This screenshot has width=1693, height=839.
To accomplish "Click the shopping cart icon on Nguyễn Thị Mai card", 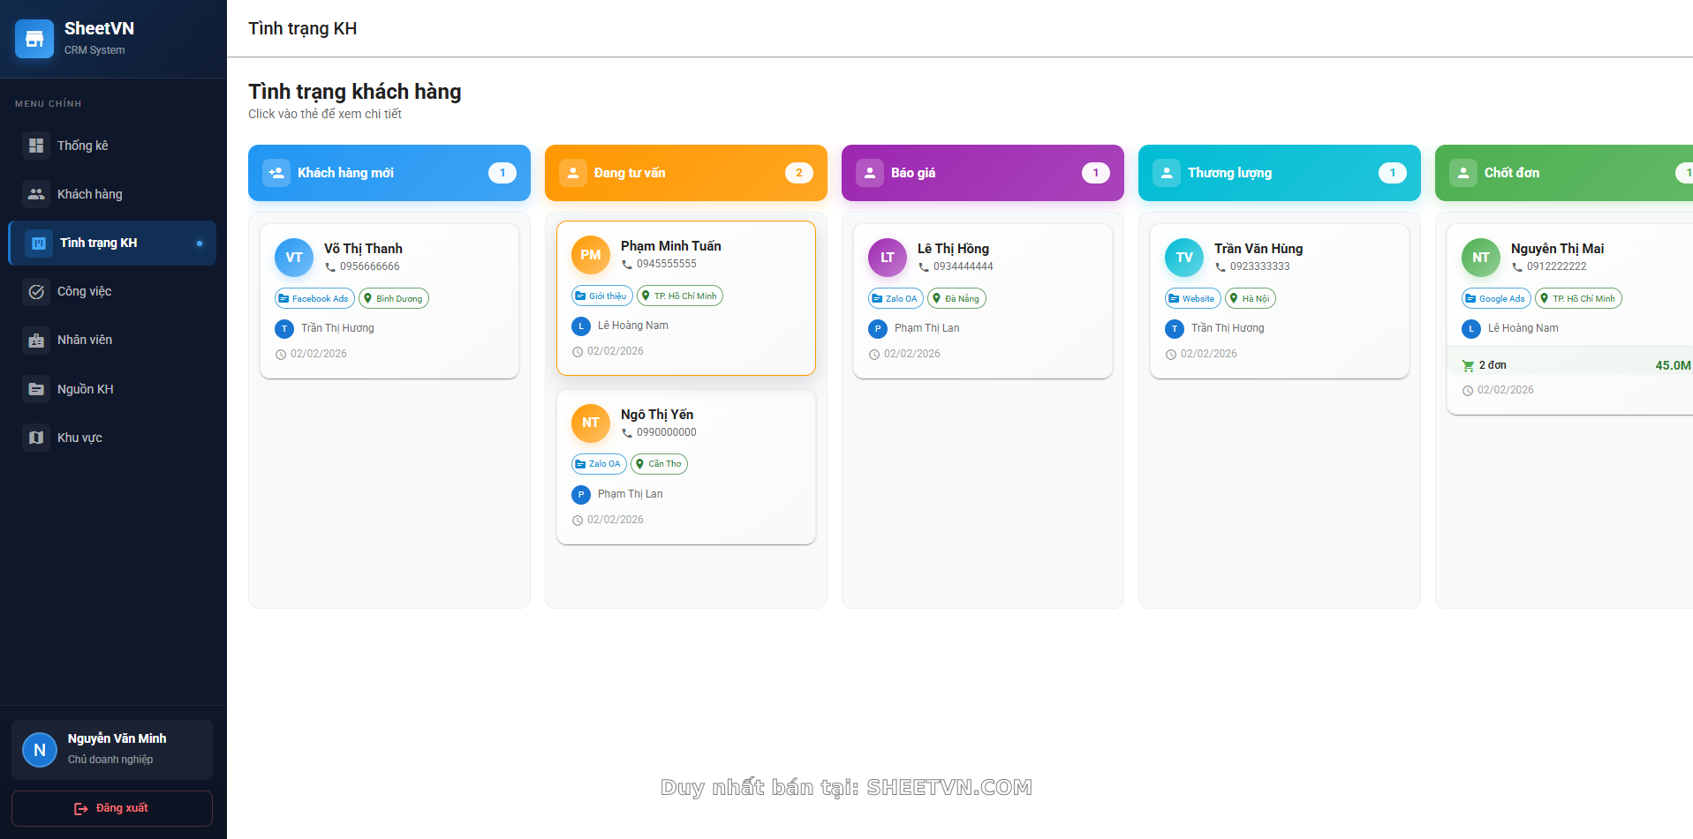I will (x=1468, y=365).
